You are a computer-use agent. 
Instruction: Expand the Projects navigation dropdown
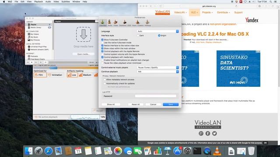pyautogui.click(x=207, y=13)
